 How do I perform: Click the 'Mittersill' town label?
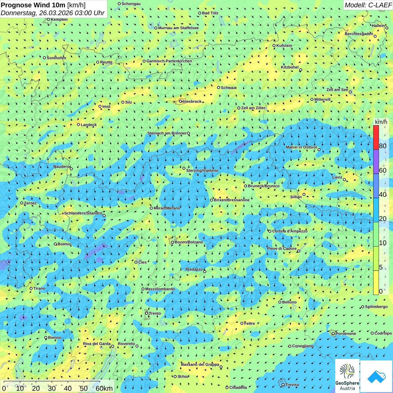point(322,99)
